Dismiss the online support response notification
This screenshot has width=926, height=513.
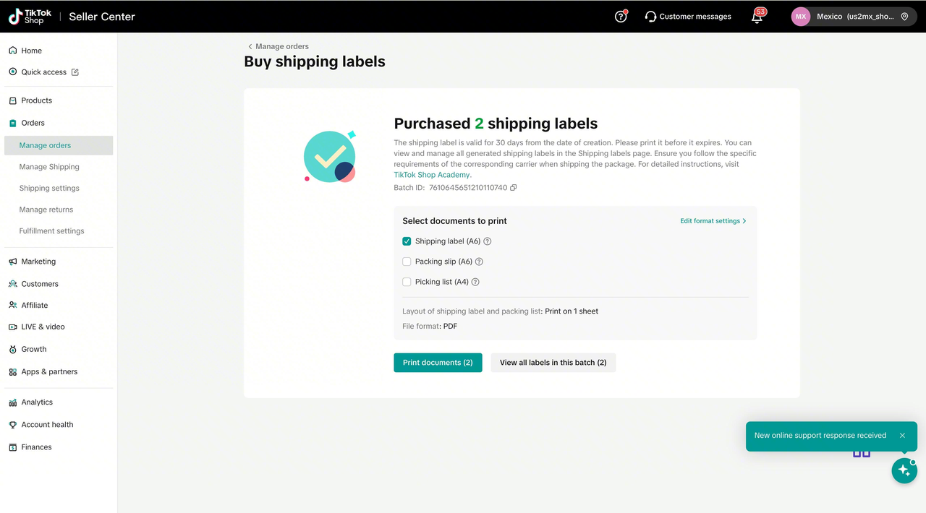coord(902,436)
